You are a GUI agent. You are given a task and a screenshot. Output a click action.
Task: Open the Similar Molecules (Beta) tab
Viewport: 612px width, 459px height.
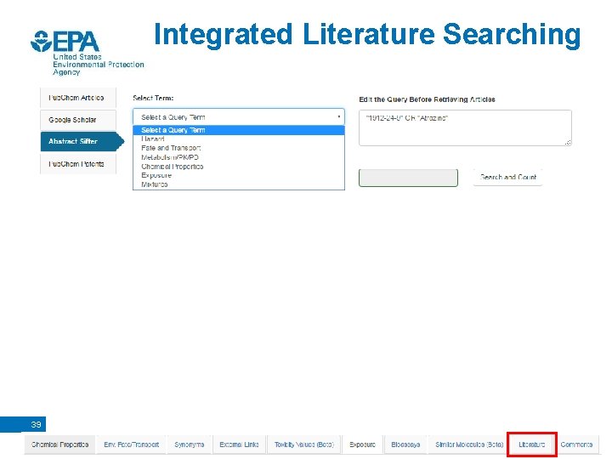(469, 445)
